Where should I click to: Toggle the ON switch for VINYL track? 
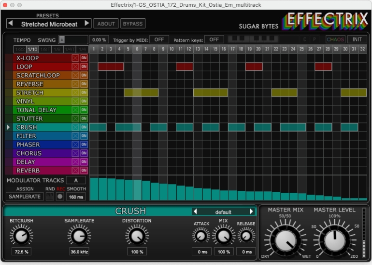tap(84, 101)
